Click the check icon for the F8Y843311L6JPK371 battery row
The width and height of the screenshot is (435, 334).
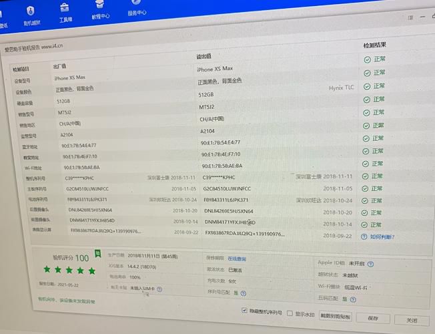pyautogui.click(x=365, y=200)
